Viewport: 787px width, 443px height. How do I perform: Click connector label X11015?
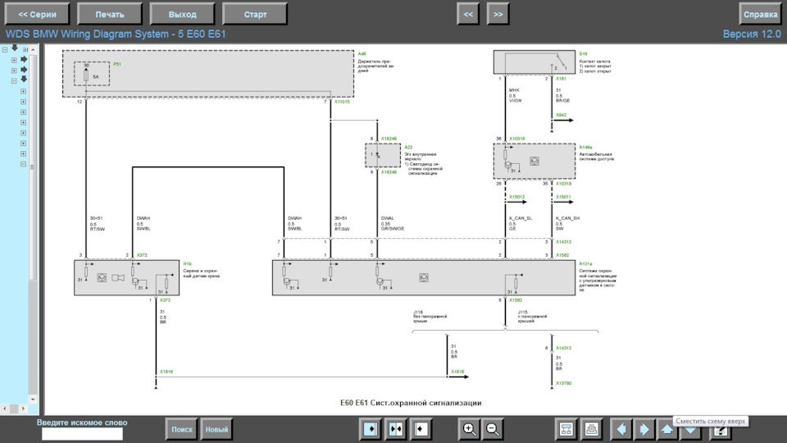343,102
